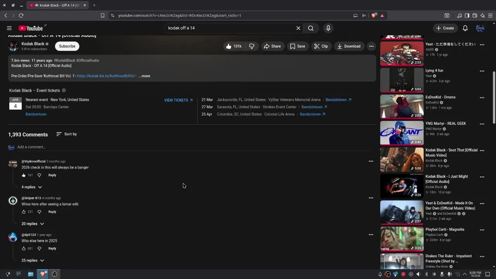The image size is (496, 279).
Task: Open the Brave wallet icon
Action: (475, 15)
